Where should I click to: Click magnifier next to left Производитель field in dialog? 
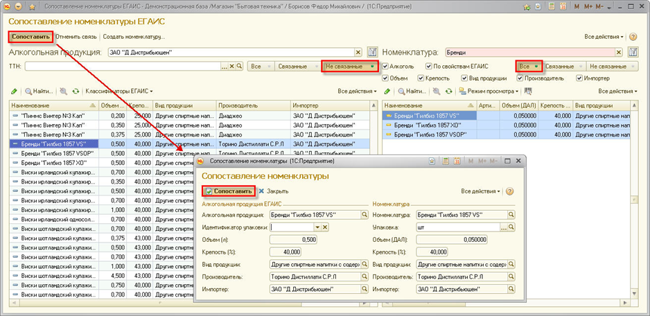(364, 277)
